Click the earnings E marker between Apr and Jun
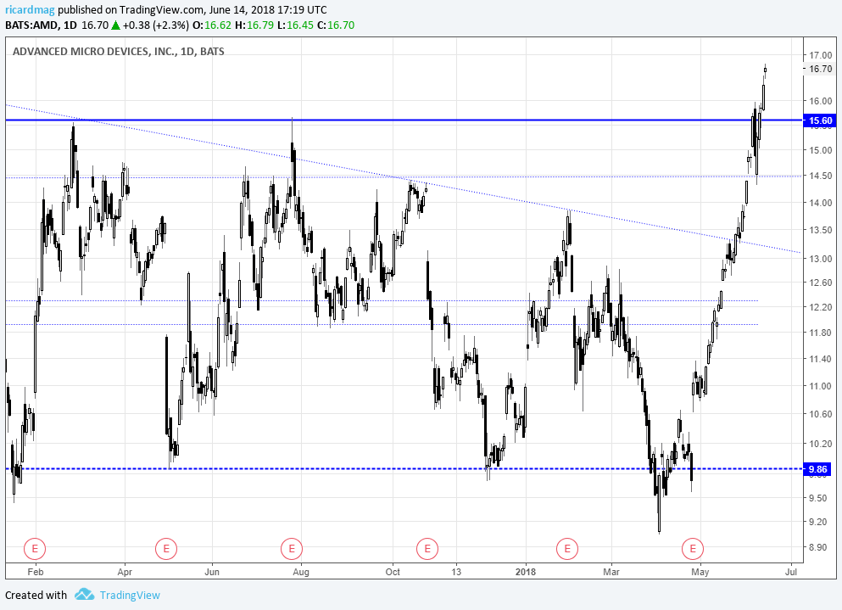The height and width of the screenshot is (610, 842). click(166, 549)
